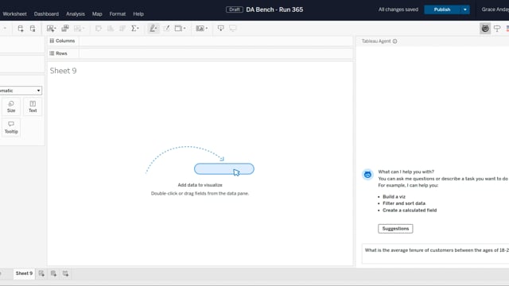The width and height of the screenshot is (509, 286).
Task: Open the Format menu
Action: (x=118, y=14)
